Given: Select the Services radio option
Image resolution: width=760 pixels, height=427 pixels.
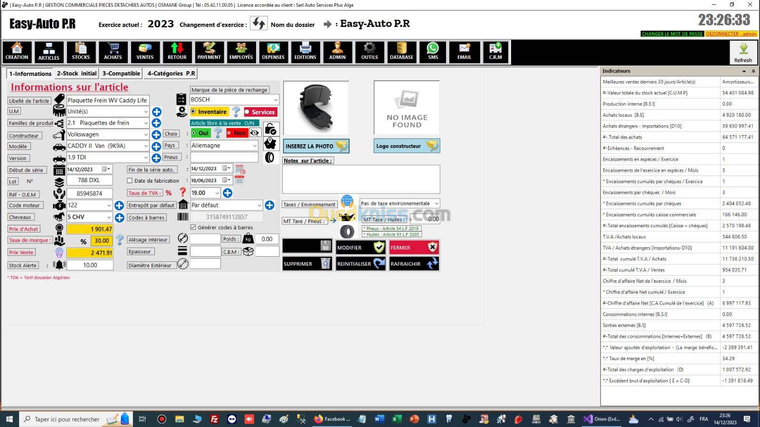Looking at the screenshot, I should point(247,112).
